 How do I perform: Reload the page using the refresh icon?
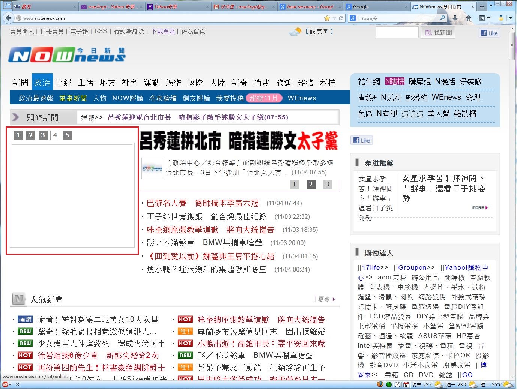click(341, 18)
